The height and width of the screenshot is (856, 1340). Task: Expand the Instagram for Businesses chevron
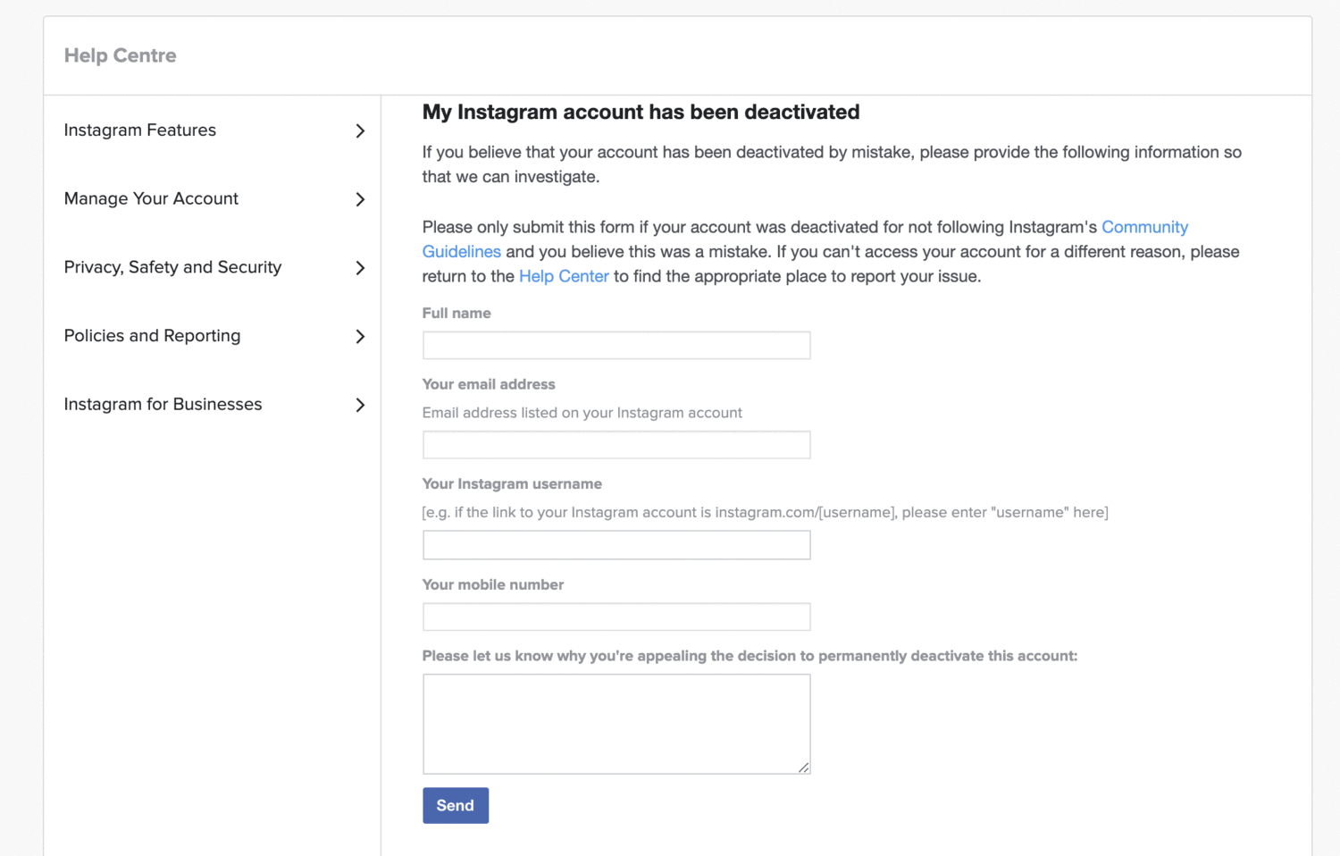point(360,406)
